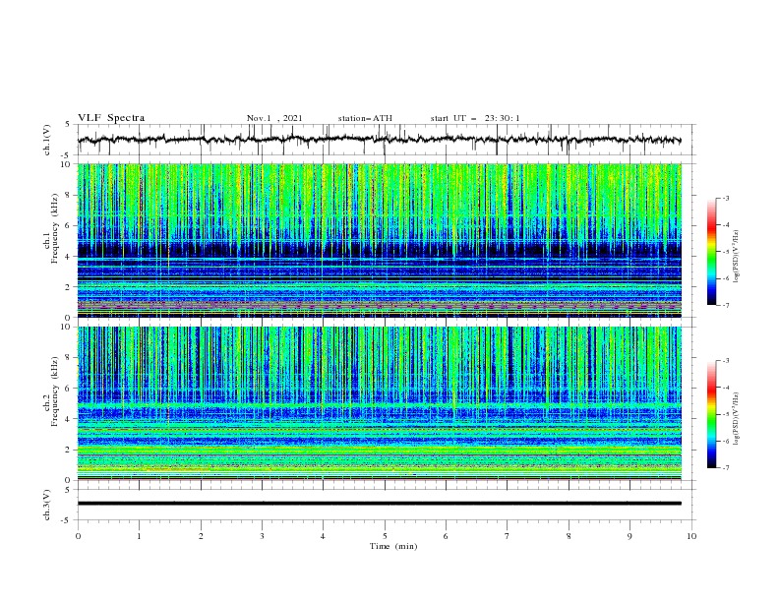Click the "2" tick on the time axis

point(201,536)
